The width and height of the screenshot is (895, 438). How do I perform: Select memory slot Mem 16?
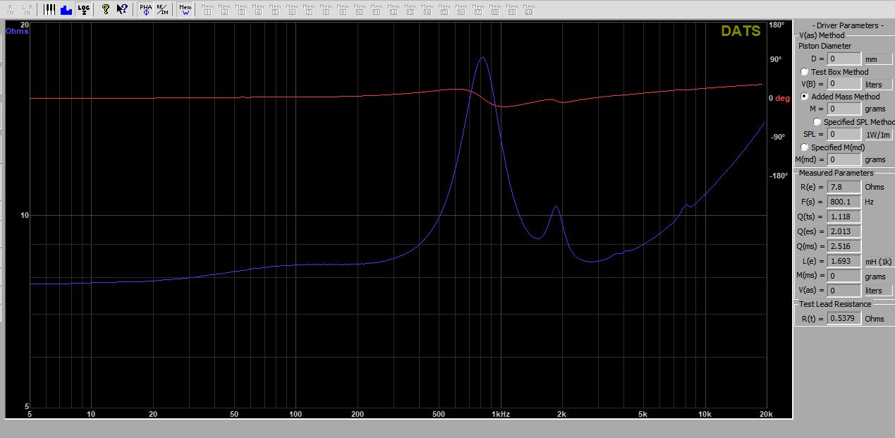coord(461,9)
